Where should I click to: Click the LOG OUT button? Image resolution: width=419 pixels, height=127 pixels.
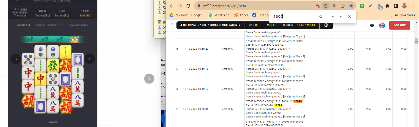(400, 25)
